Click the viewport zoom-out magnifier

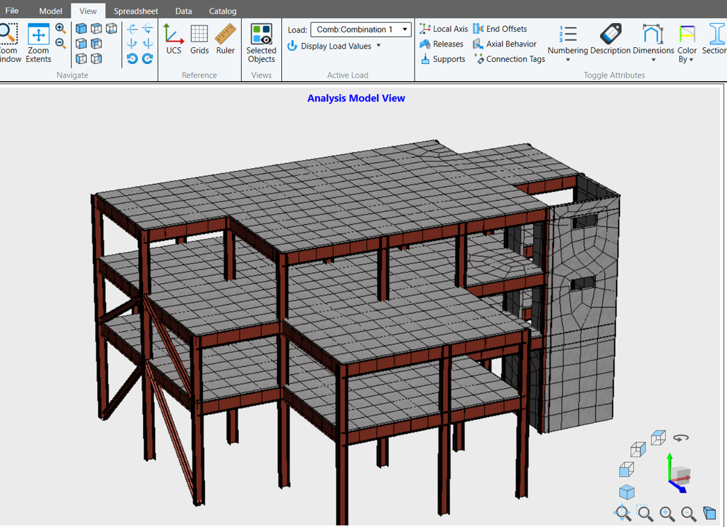(x=689, y=514)
